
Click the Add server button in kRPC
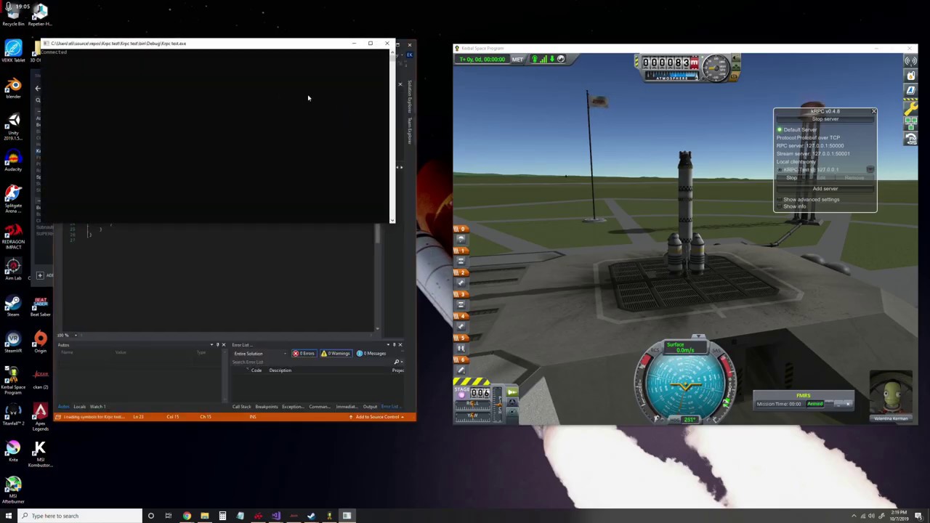825,189
